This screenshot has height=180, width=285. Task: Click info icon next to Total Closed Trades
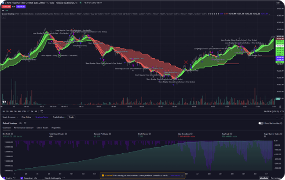66,134
